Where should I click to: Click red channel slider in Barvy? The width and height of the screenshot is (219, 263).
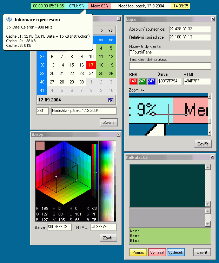93,170
